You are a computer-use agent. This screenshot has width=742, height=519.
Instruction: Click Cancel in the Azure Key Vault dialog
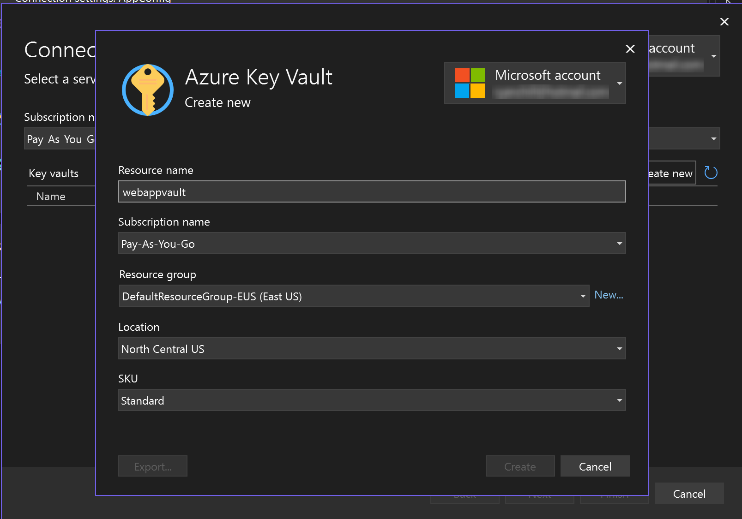[595, 466]
